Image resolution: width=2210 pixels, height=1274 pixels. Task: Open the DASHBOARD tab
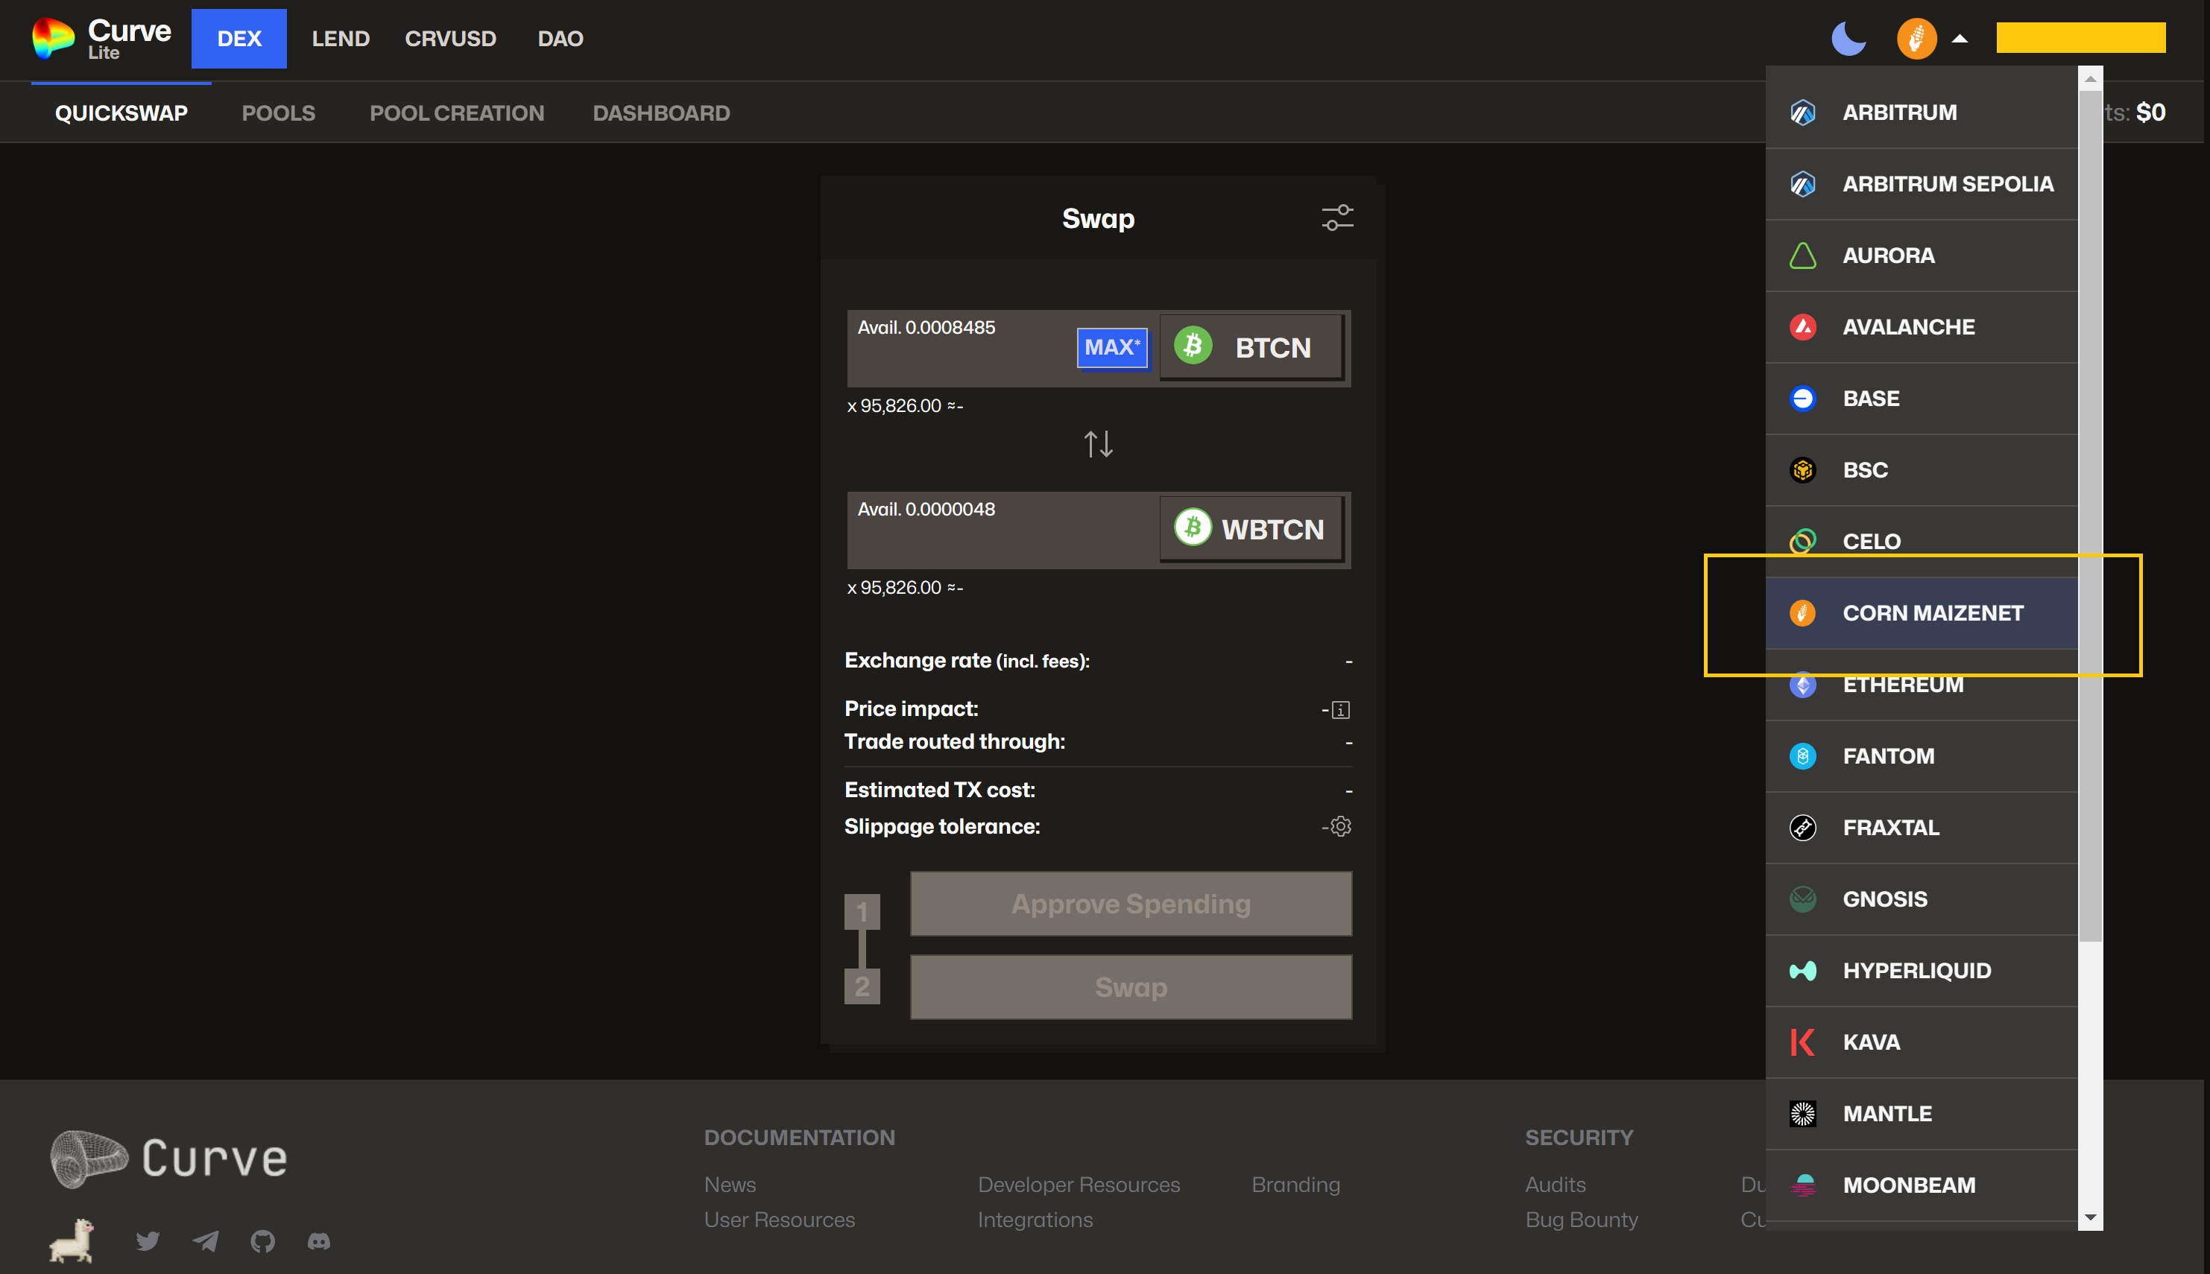(661, 113)
